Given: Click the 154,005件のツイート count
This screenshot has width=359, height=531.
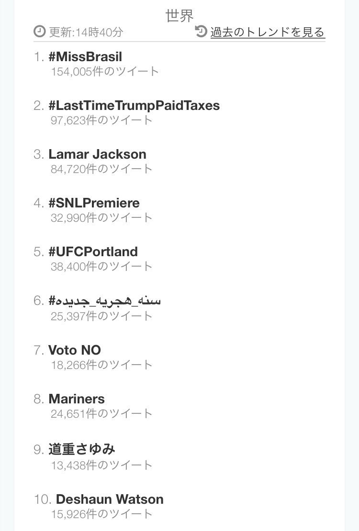Looking at the screenshot, I should coord(105,72).
